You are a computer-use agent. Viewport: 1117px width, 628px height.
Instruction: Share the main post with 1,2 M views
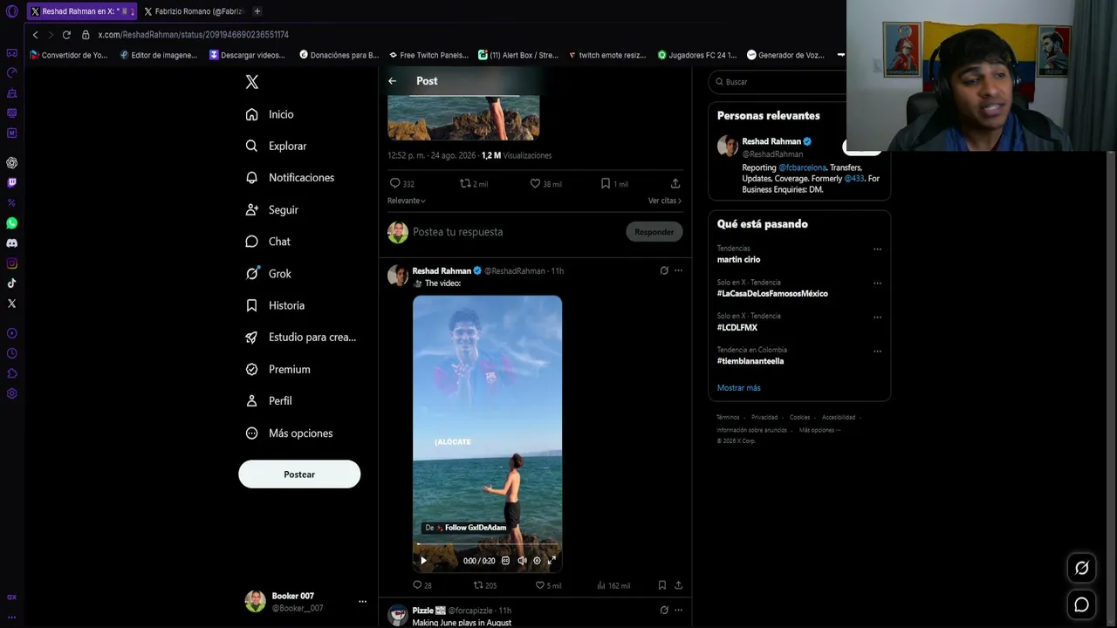point(675,183)
